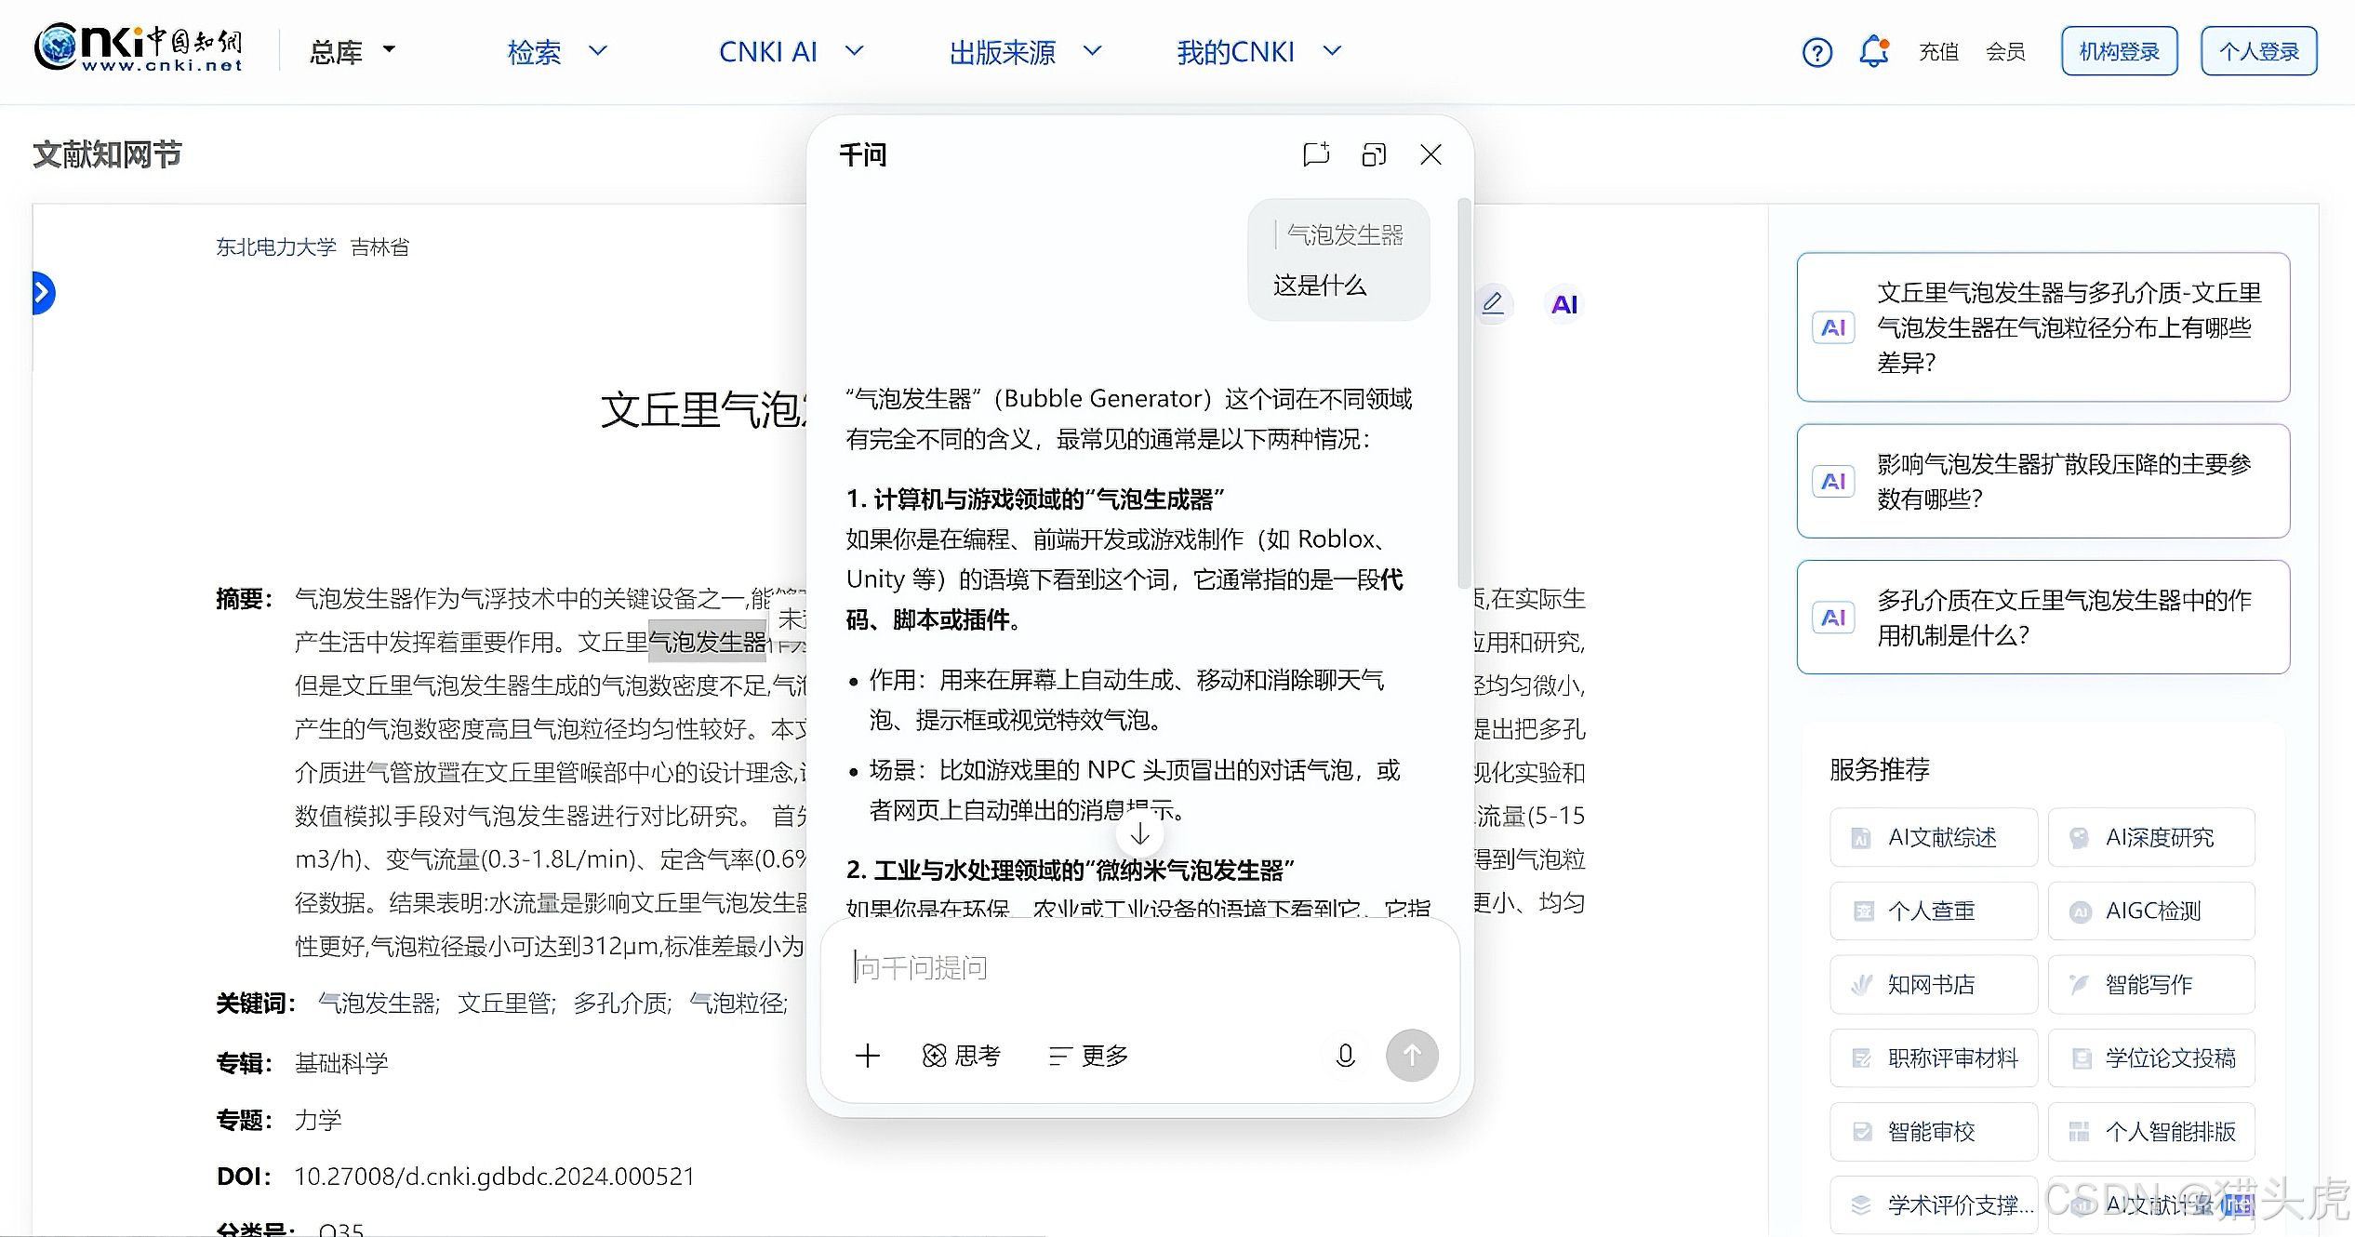The image size is (2355, 1237).
Task: Click the chat panel scrollbar
Action: coord(1464,392)
